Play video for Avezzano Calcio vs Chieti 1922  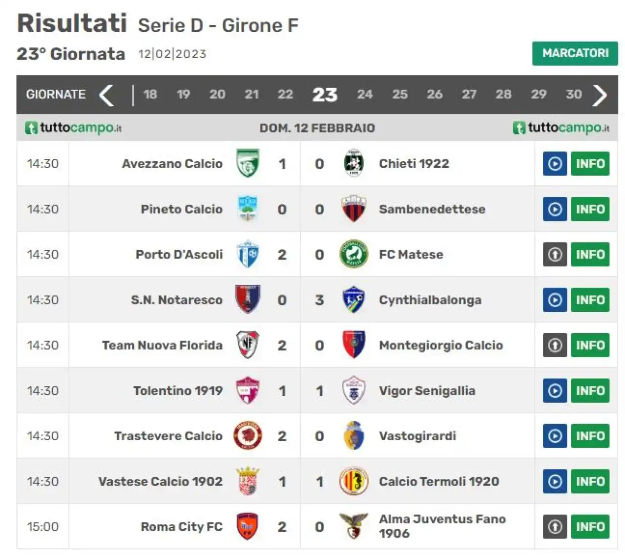(x=555, y=164)
